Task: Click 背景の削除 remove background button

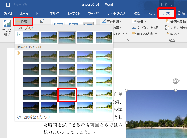Action: [x=7, y=28]
